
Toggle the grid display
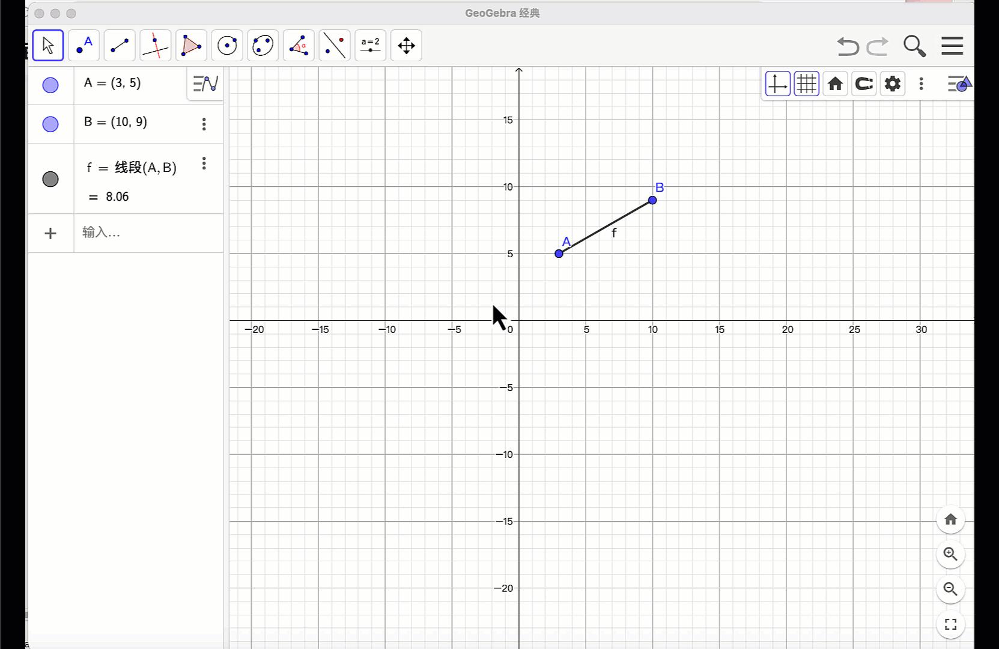coord(806,84)
